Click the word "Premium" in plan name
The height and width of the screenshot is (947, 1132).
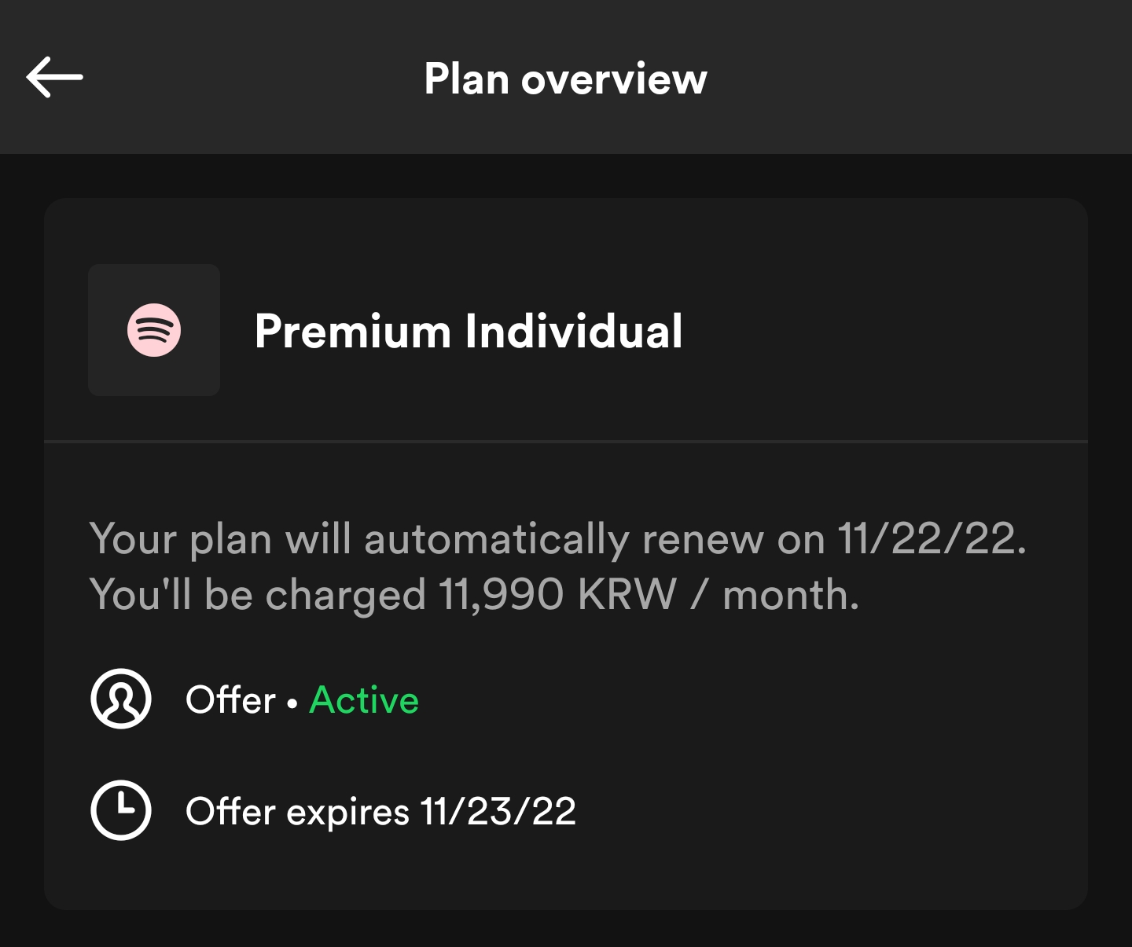click(352, 331)
